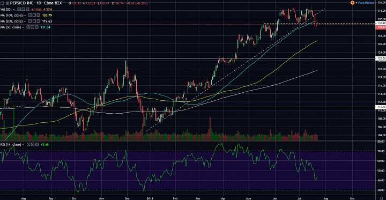Click the MA (50, close) indicator label
386x200 pixels.
[11, 27]
